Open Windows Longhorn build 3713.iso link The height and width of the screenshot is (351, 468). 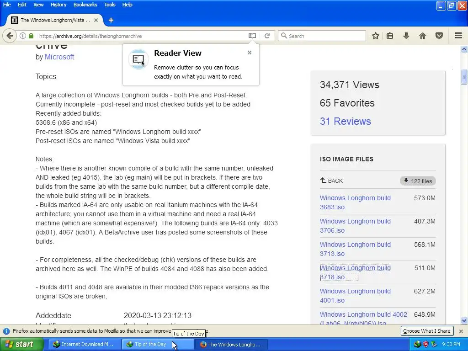pyautogui.click(x=355, y=249)
